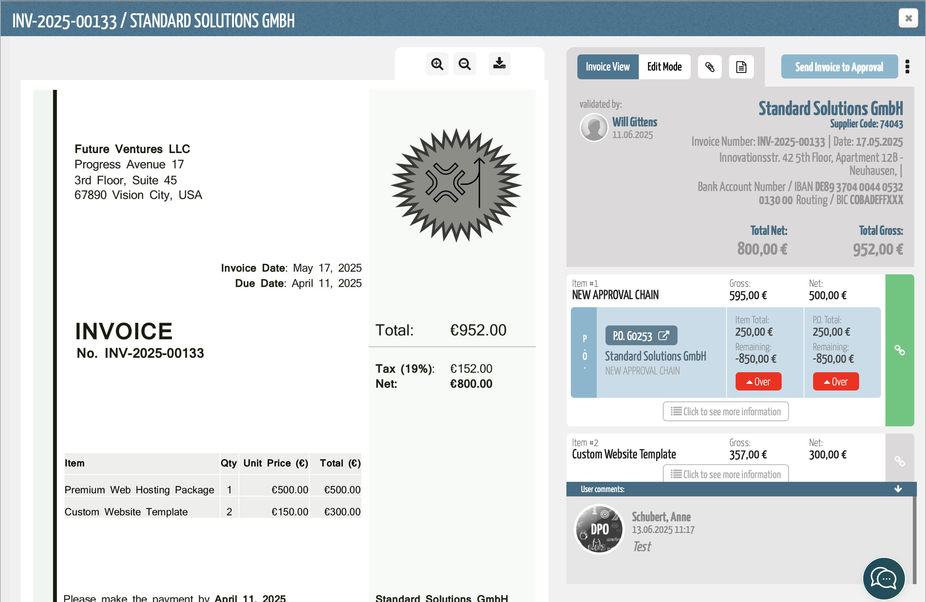Image resolution: width=926 pixels, height=602 pixels.
Task: Toggle the grey link icon for Item #2
Action: point(899,461)
